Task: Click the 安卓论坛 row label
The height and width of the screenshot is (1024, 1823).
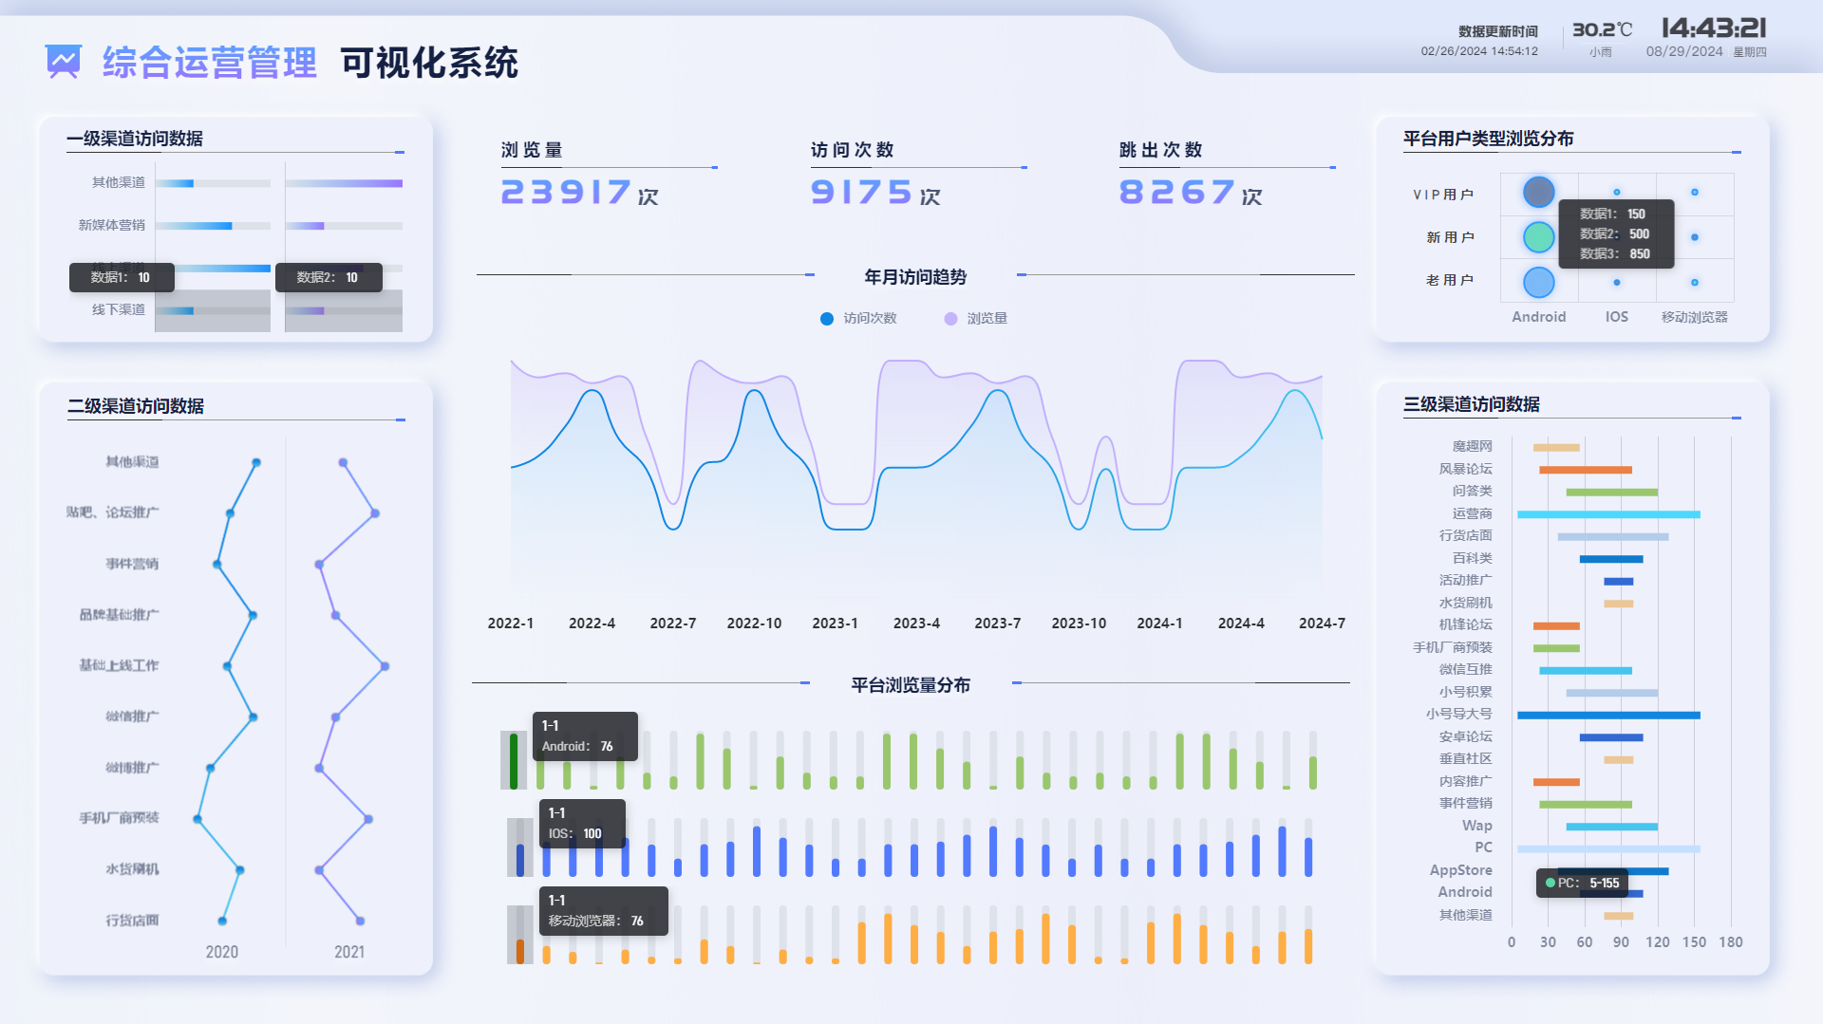Action: 1465,736
